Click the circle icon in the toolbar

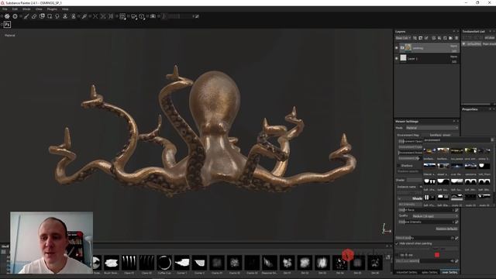[x=15, y=16]
